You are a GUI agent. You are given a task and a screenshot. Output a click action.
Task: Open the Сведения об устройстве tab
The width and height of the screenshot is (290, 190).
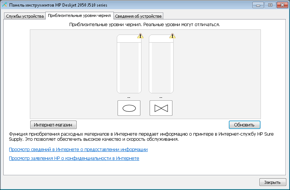138,16
